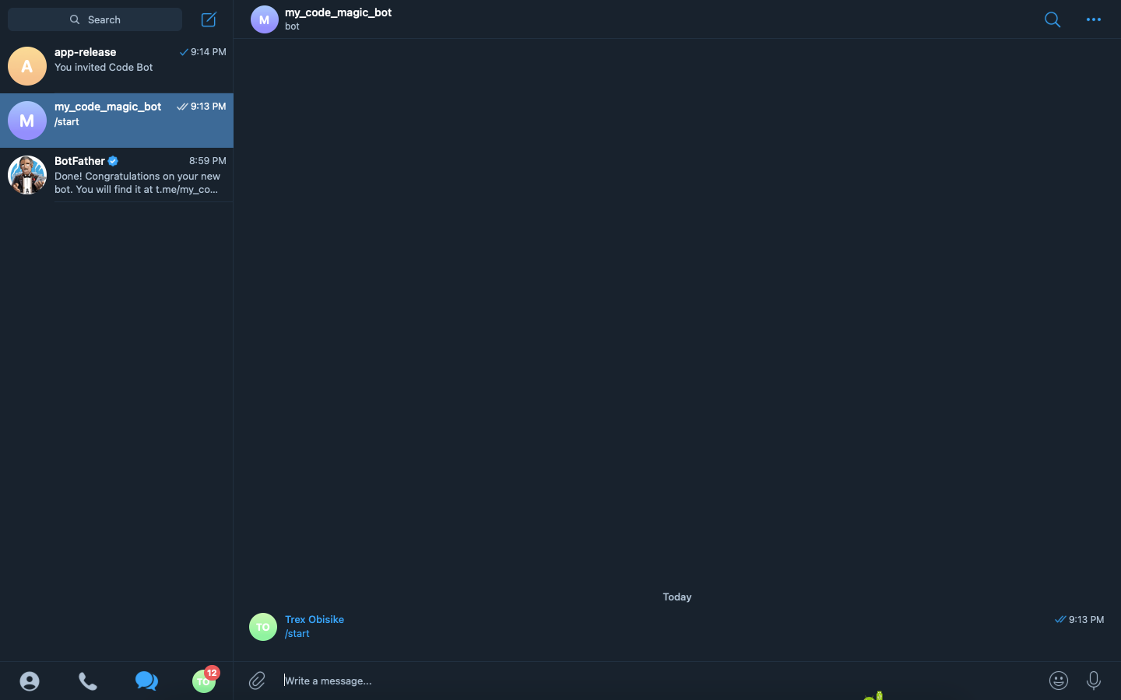The image size is (1121, 700).
Task: Open my_code_magic_bot profile from header title
Action: 338,12
